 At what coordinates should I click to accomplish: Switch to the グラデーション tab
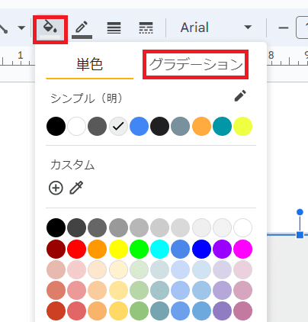click(x=195, y=64)
